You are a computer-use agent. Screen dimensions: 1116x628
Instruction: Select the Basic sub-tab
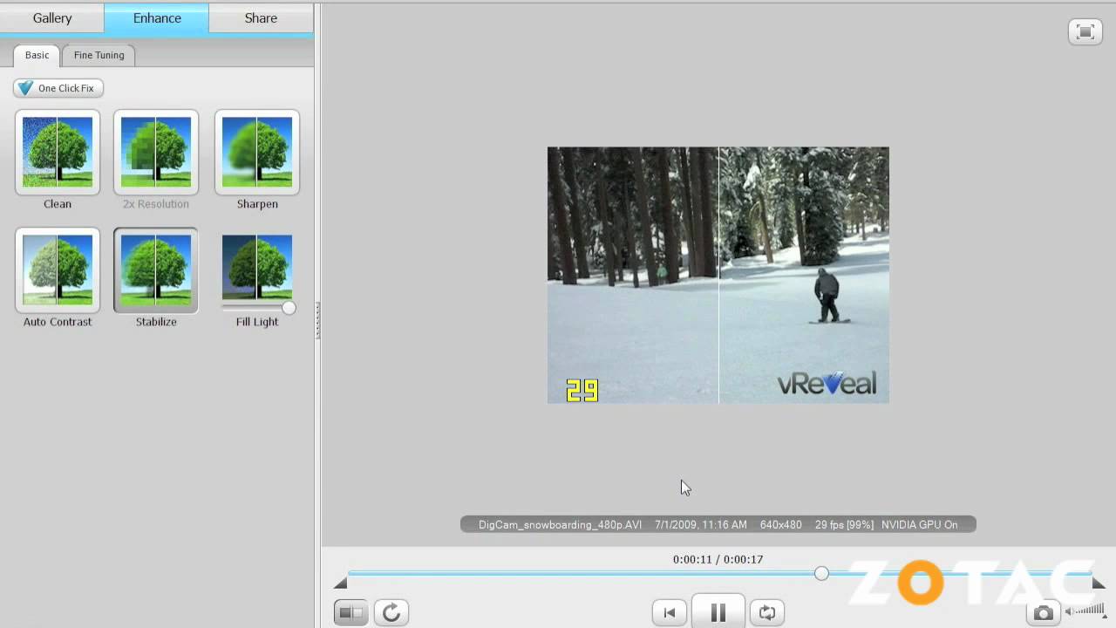tap(37, 55)
